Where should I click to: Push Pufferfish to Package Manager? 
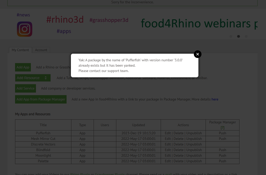(x=222, y=133)
